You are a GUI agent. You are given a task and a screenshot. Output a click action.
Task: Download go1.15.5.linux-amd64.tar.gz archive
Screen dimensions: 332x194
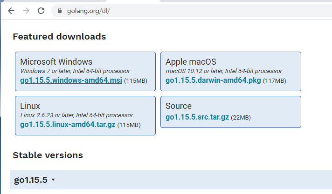pos(68,125)
